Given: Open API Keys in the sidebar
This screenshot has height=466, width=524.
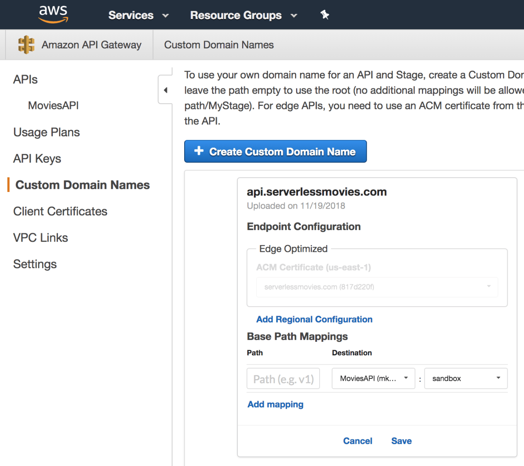Looking at the screenshot, I should pos(37,159).
